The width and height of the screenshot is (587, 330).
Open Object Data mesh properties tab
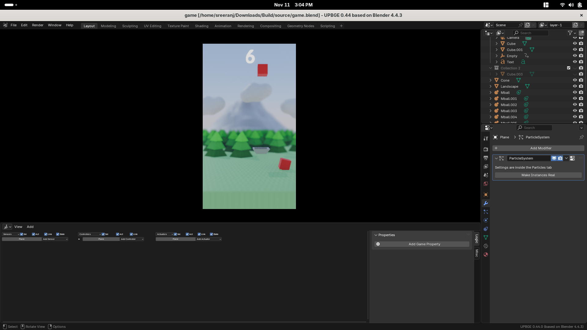(x=485, y=237)
